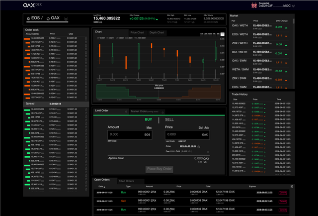Select the ZRX / SWM market pair
Viewport: 318px width, 216px height.
pyautogui.click(x=239, y=78)
